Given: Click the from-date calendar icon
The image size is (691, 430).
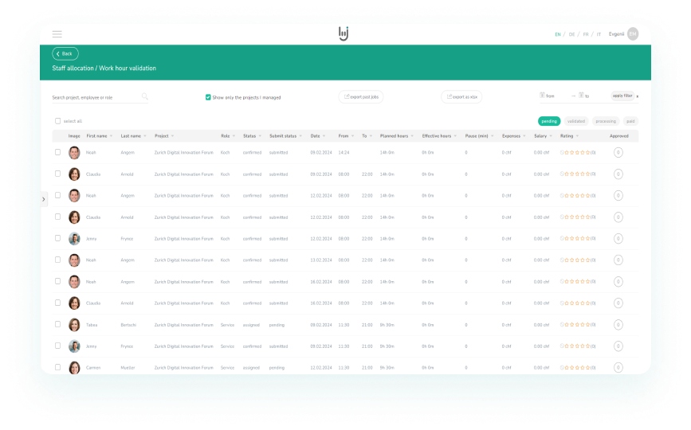Looking at the screenshot, I should (542, 95).
